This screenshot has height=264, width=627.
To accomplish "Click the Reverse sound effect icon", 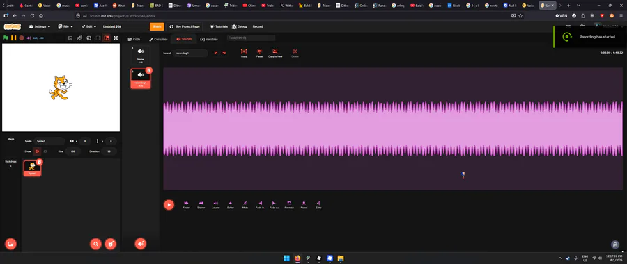I will pos(289,205).
